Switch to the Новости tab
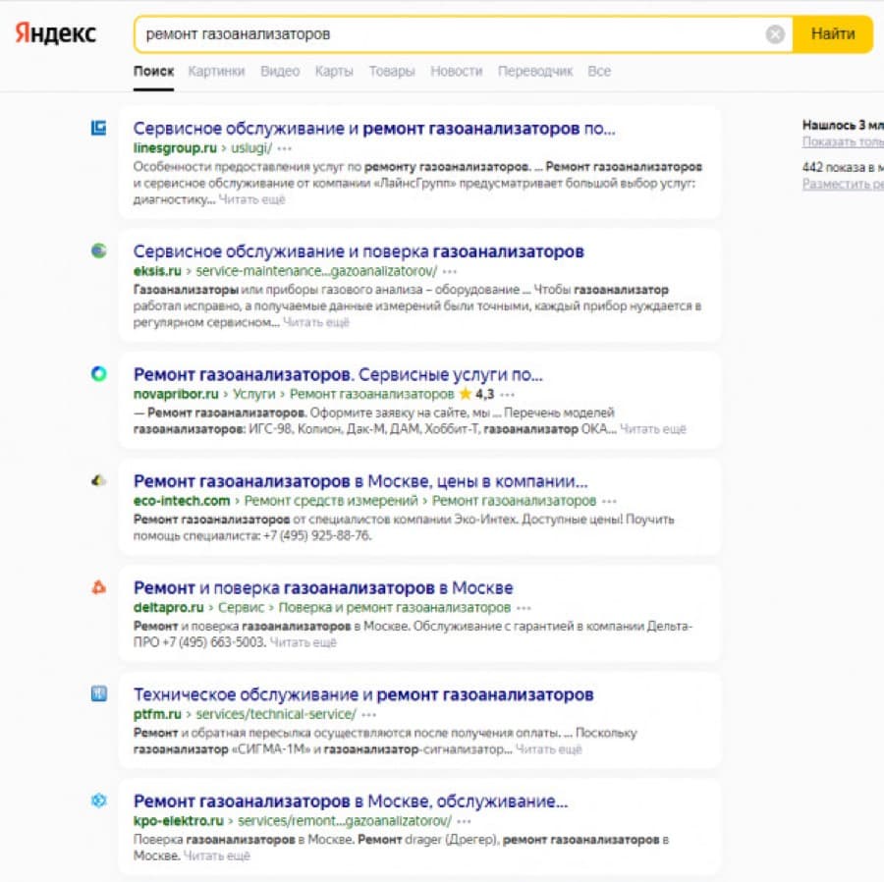 456,72
